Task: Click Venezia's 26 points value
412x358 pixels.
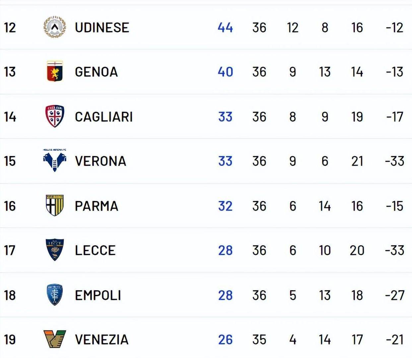Action: 225,340
